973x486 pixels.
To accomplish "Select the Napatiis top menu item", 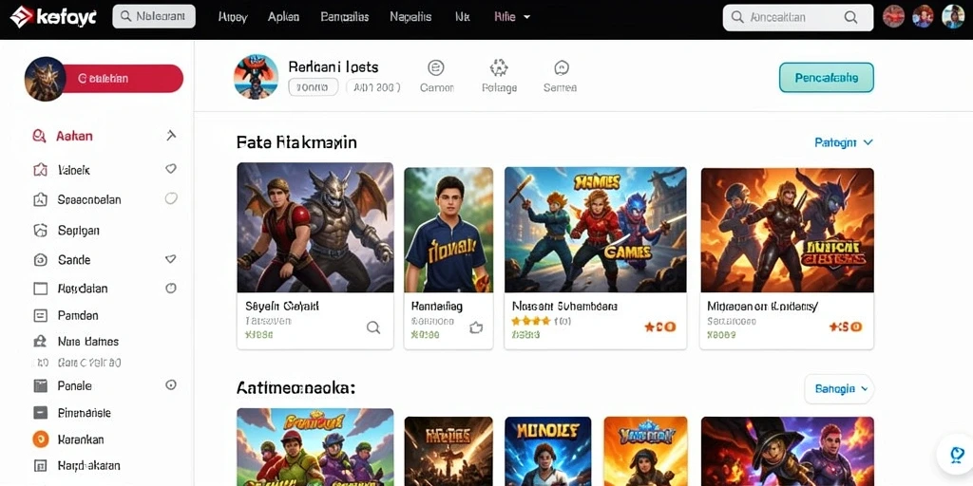I will (412, 17).
